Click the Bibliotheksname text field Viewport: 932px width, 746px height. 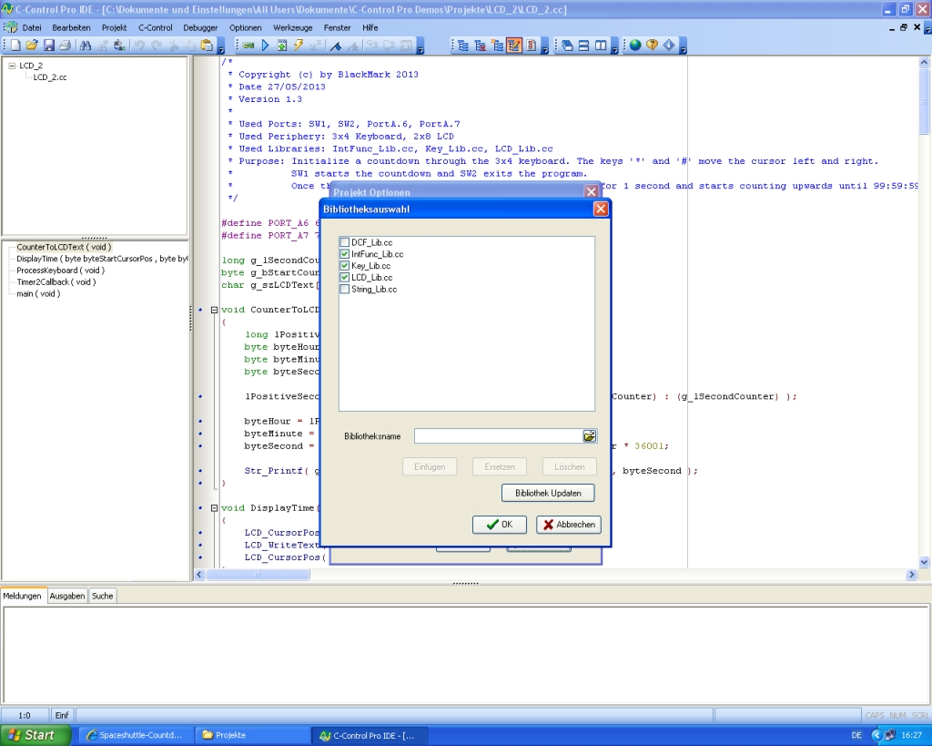click(497, 436)
